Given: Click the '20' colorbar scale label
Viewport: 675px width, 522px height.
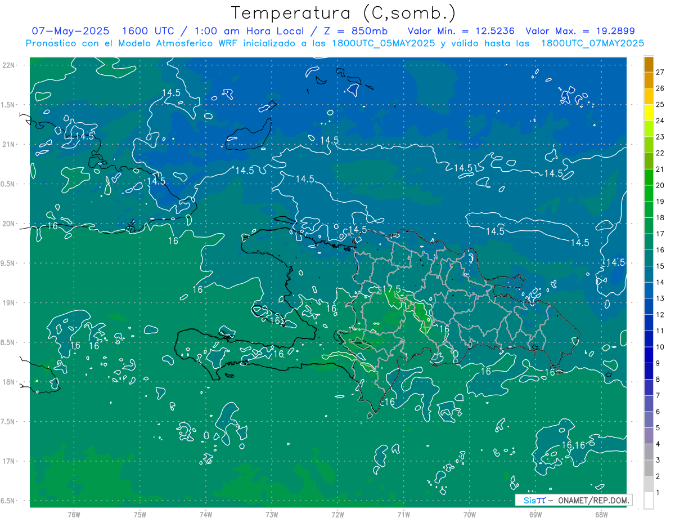Looking at the screenshot, I should pos(660,185).
